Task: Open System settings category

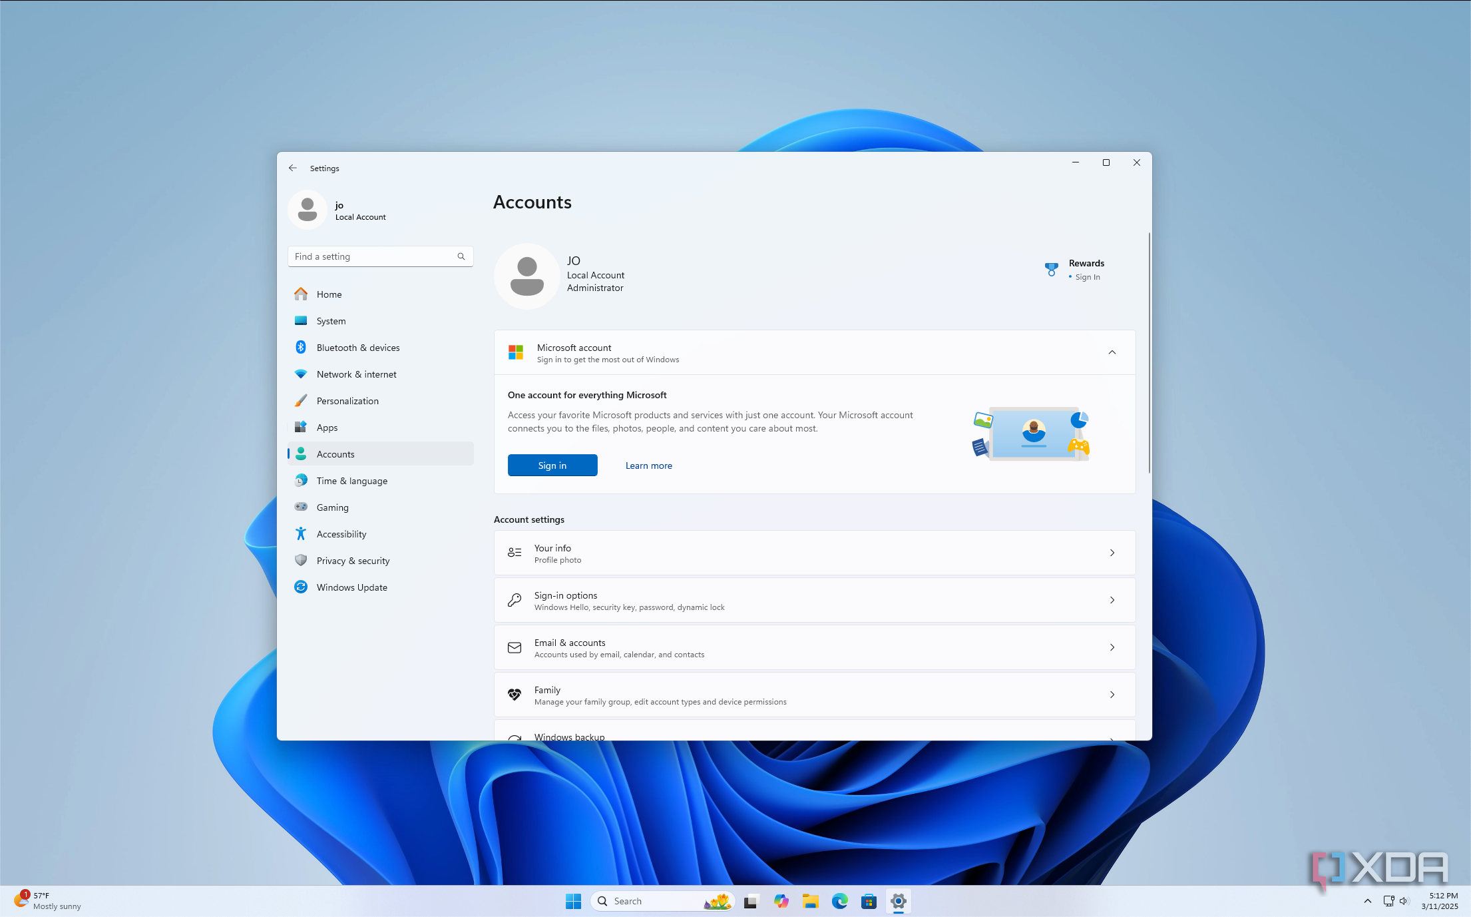Action: pyautogui.click(x=380, y=321)
